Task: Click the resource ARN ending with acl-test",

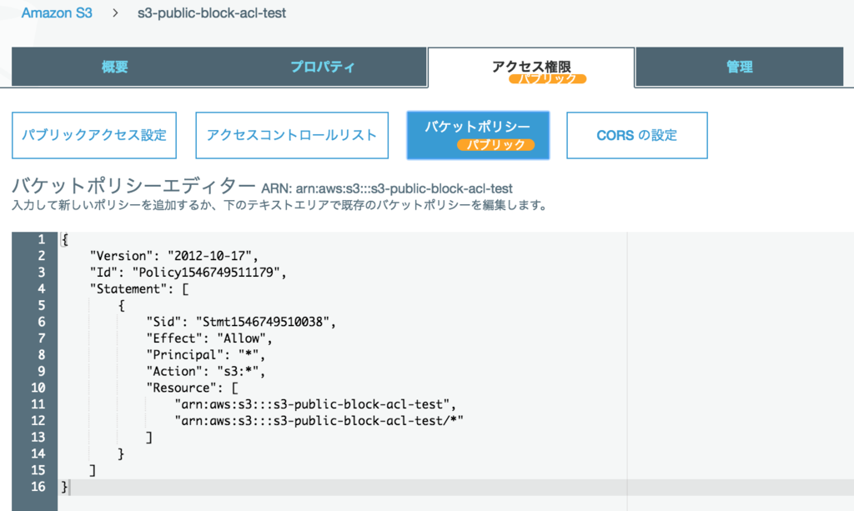Action: click(315, 404)
